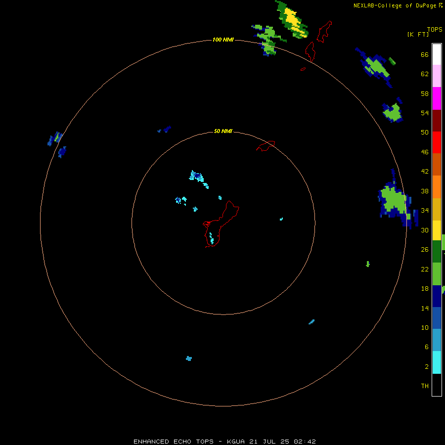Select the cyan band in the color scale
The width and height of the screenshot is (445, 445).
coord(437,362)
